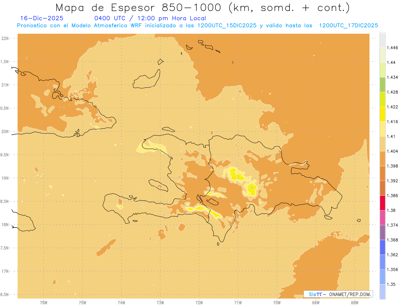Click the latitude axis label 9.5N
Screen dimensions: 398x307
click(x=5, y=155)
